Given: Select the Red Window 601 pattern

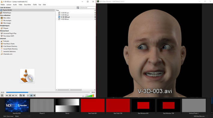Looking at the screenshot, I should [x=143, y=105].
